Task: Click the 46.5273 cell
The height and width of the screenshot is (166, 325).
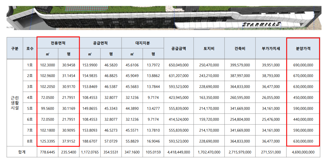Action: [x=111, y=131]
